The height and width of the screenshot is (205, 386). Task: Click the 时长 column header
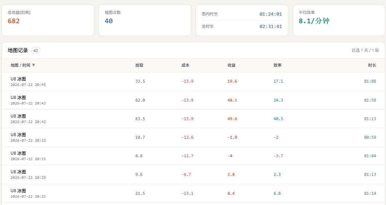372,65
